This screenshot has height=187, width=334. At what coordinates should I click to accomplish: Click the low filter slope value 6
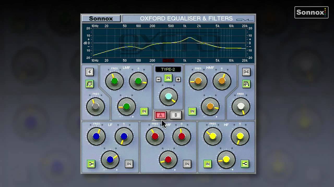90,72
